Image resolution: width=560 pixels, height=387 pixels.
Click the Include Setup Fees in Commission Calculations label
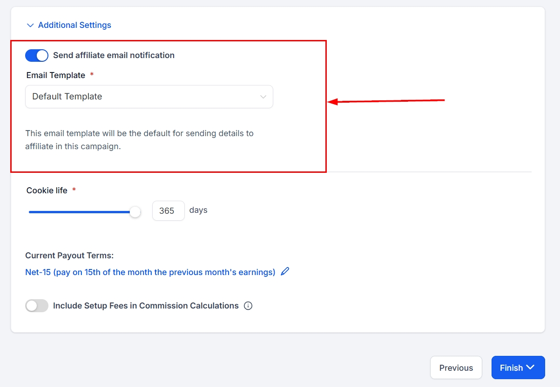[146, 306]
